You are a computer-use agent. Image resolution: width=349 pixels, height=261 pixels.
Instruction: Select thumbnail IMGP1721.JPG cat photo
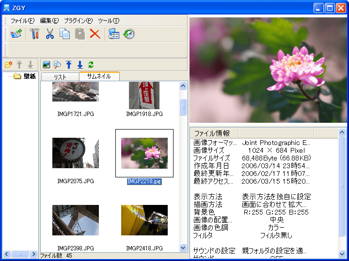point(76,91)
